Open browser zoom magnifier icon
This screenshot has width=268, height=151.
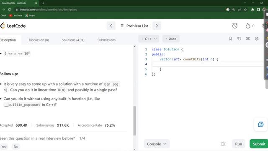click(234, 10)
